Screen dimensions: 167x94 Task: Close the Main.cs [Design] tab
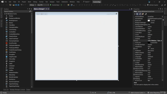(49, 9)
